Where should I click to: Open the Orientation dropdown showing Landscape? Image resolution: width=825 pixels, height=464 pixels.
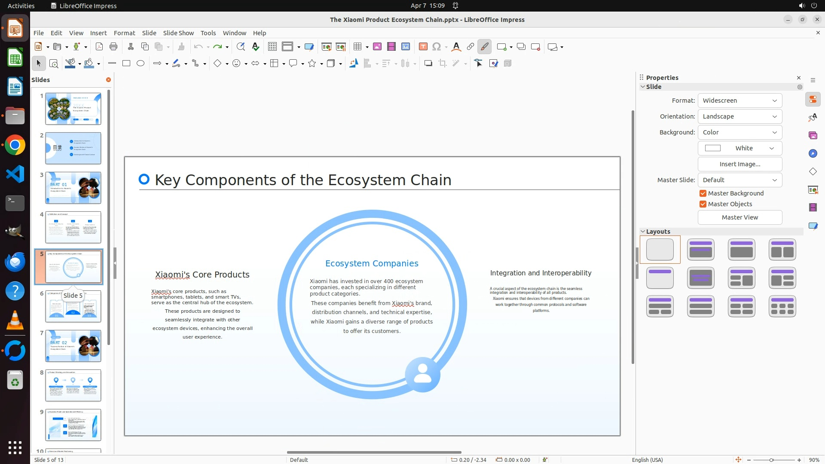(x=739, y=116)
